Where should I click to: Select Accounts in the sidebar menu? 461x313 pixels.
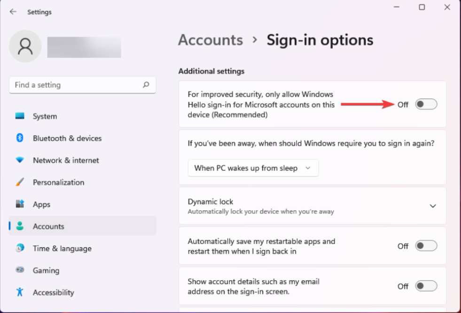click(48, 226)
